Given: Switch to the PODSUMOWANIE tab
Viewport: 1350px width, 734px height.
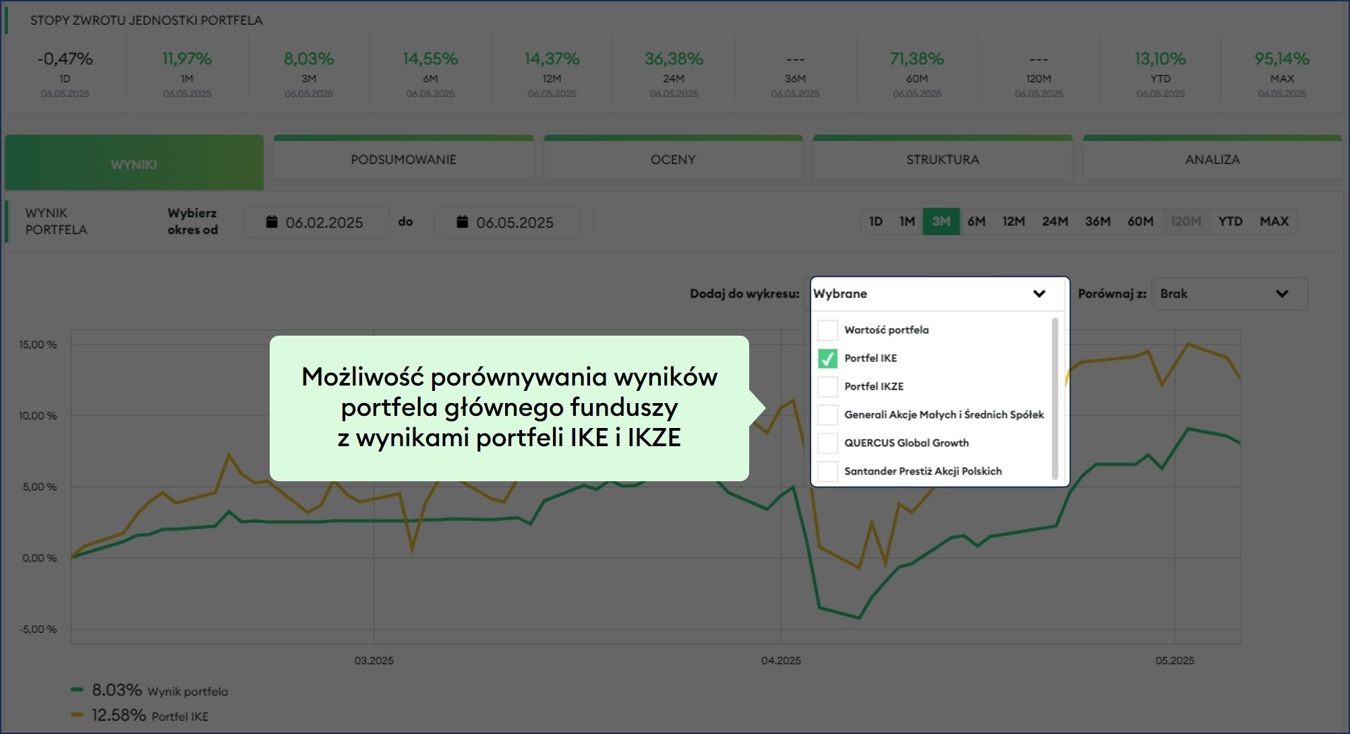Looking at the screenshot, I should coord(403,160).
